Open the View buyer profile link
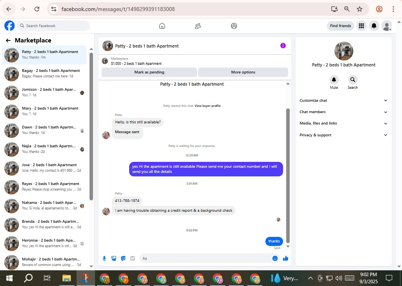 coord(207,106)
